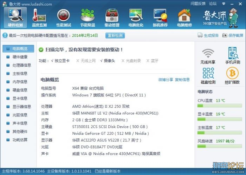Click 生成报告 generate report
The width and height of the screenshot is (246, 175).
coord(208,35)
